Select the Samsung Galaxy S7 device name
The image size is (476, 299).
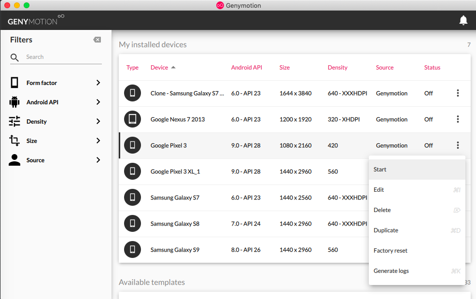click(175, 198)
